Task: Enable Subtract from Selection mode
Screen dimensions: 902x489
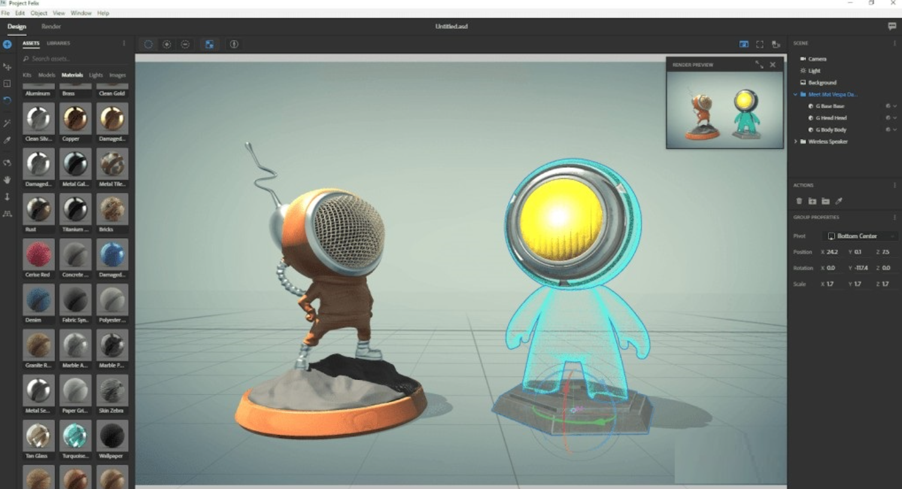Action: 186,44
